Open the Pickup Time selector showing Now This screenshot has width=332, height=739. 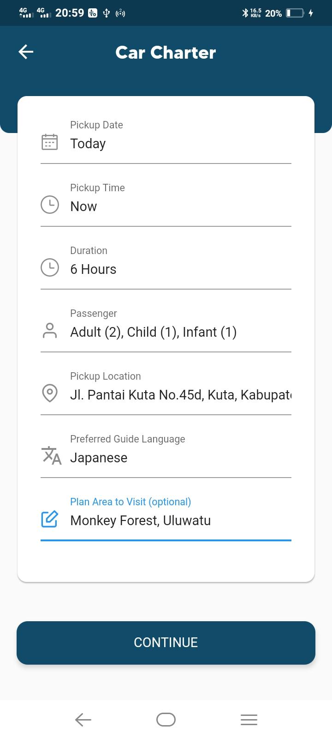166,202
